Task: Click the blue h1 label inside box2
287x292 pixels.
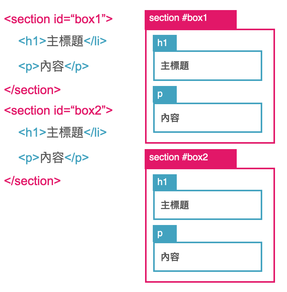Action: pos(164,182)
